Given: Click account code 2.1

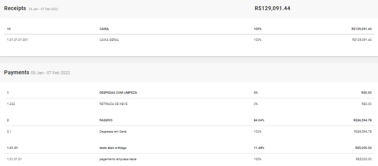Looking at the screenshot, I should [x=9, y=131].
